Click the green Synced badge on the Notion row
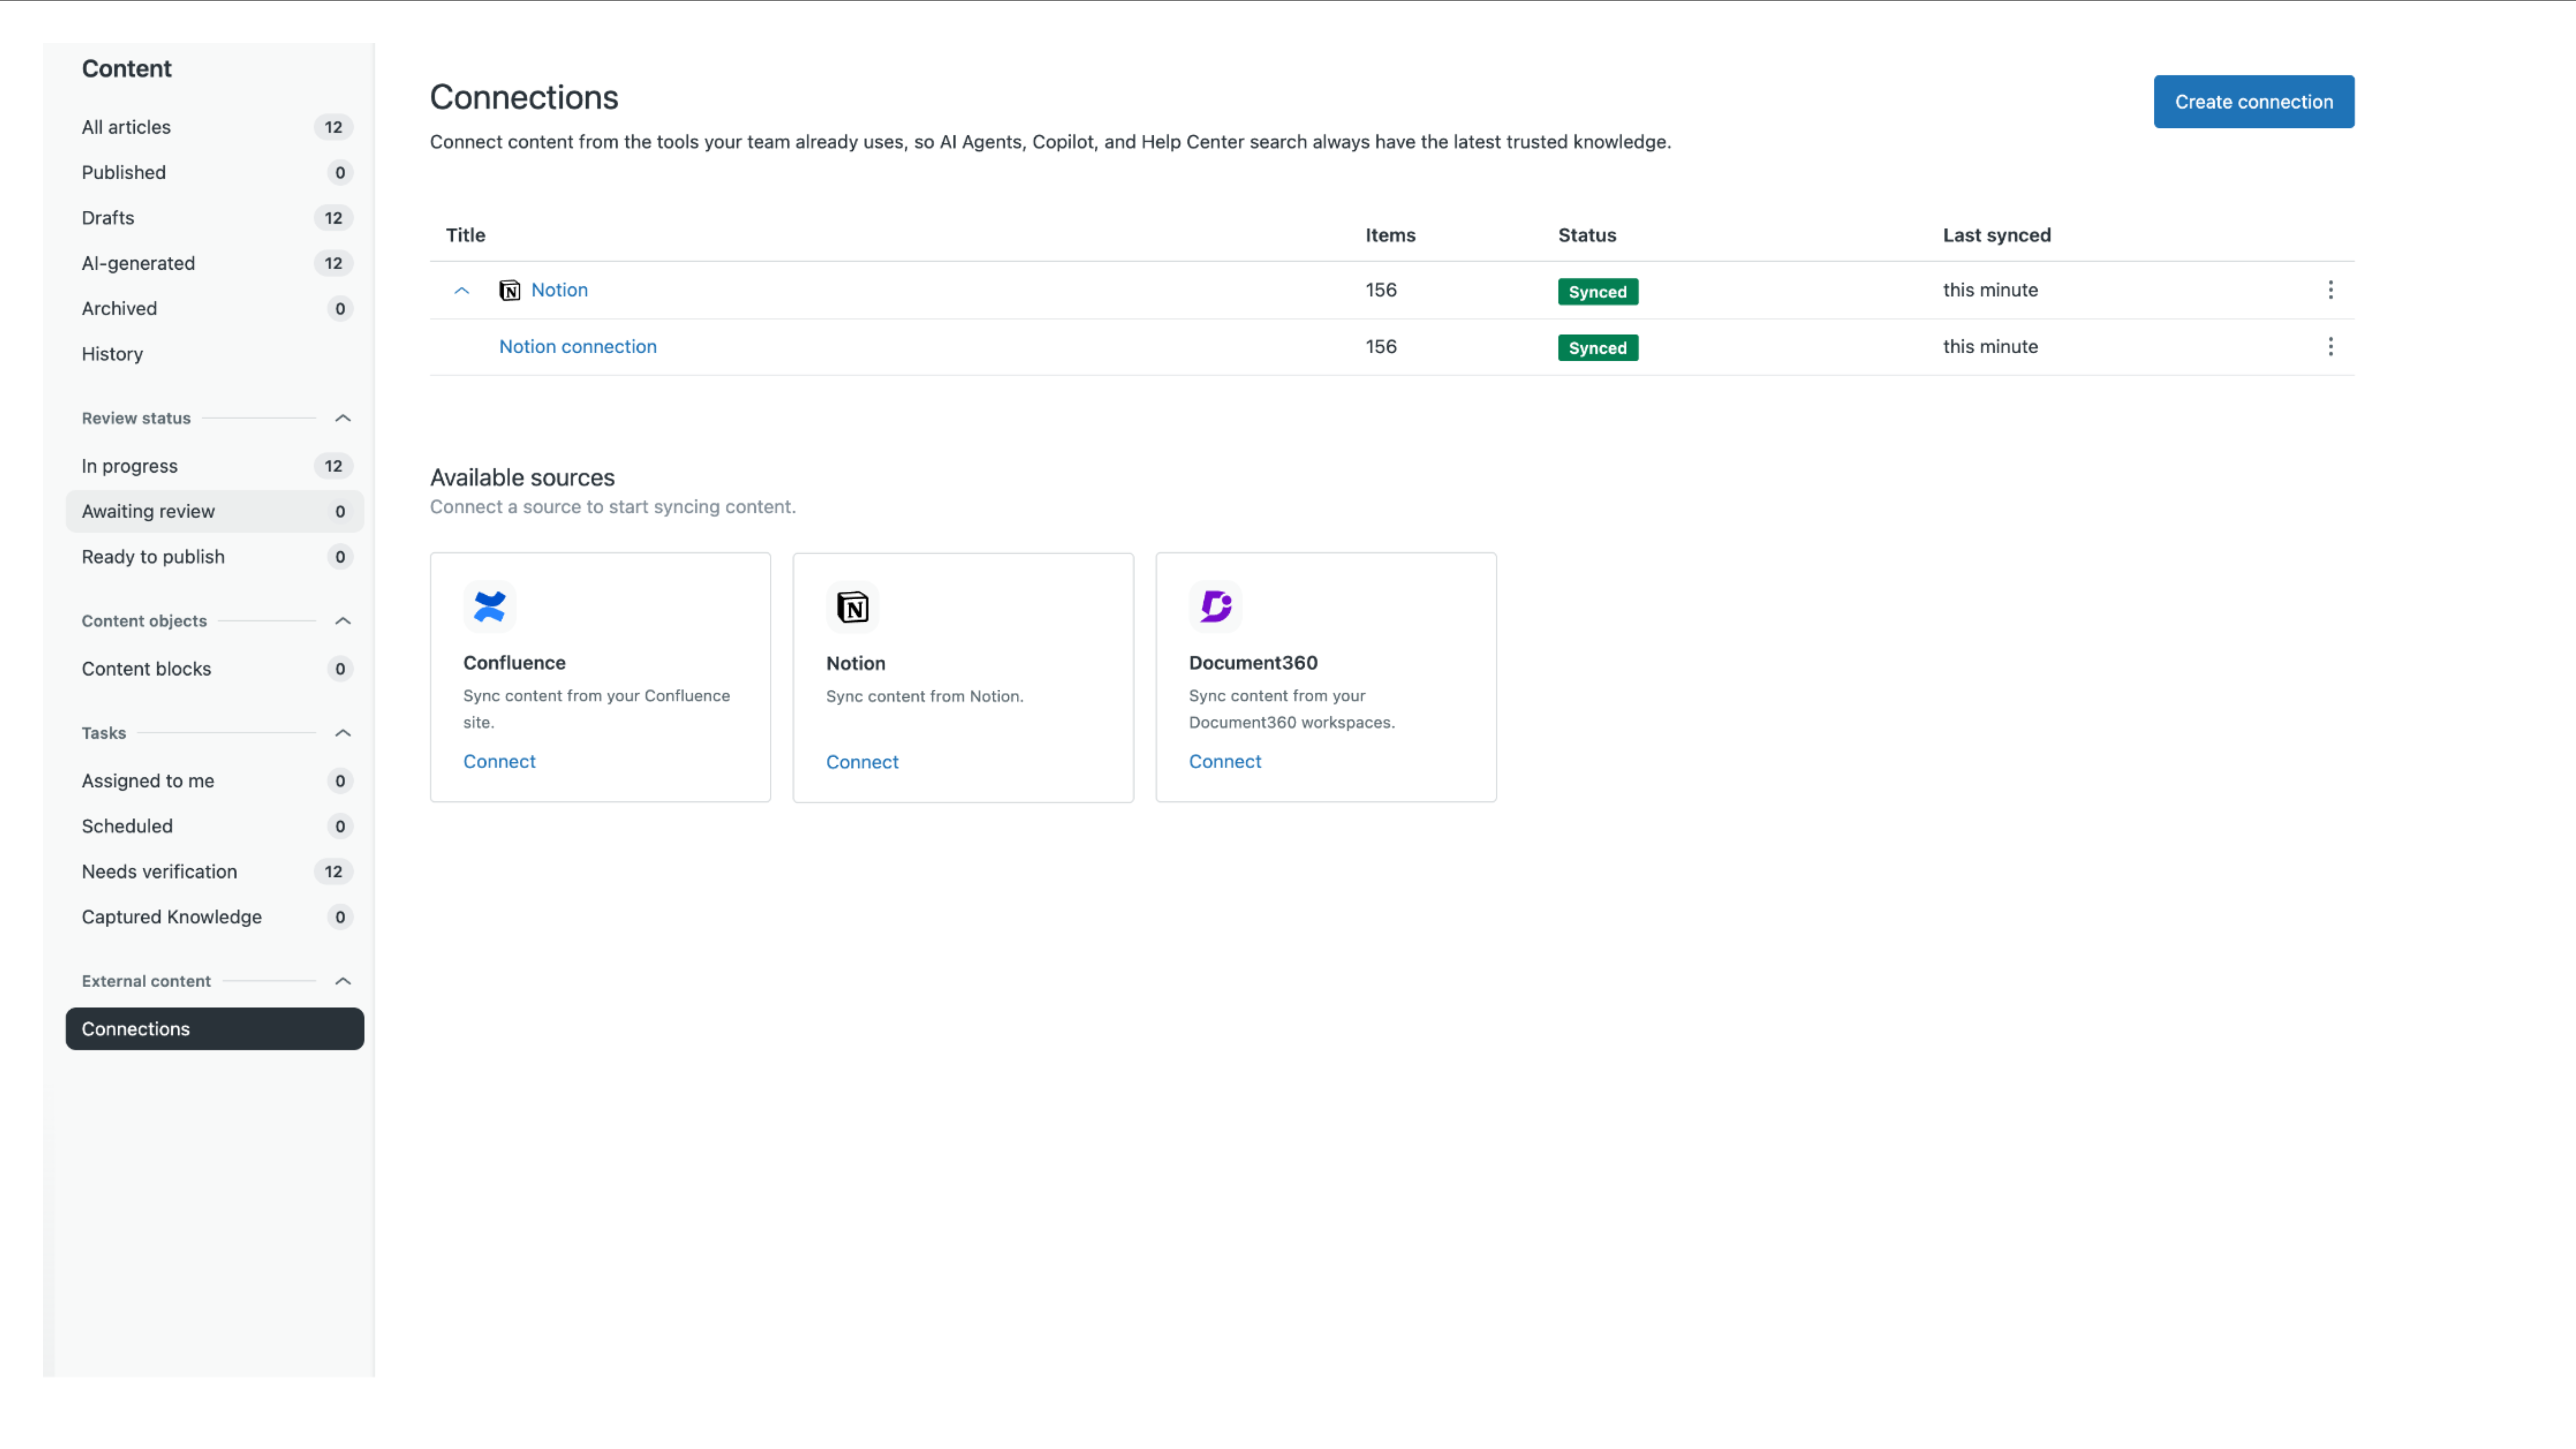 (1597, 291)
